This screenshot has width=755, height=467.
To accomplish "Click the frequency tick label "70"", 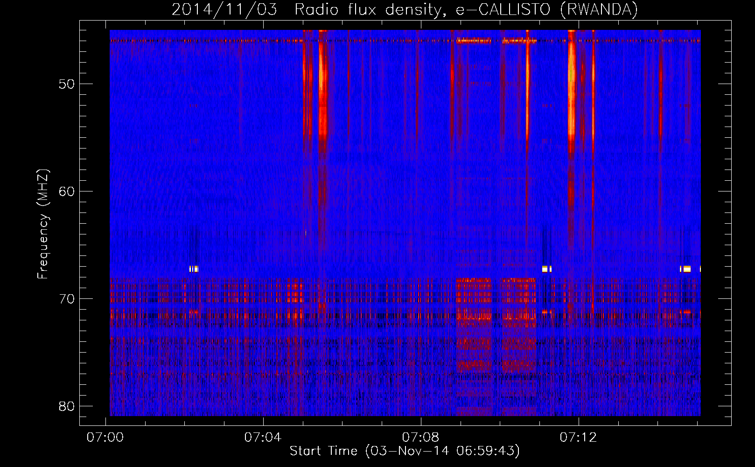I will click(x=67, y=299).
